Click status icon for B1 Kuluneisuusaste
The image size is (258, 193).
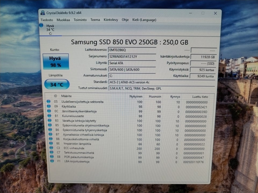pyautogui.click(x=49, y=116)
